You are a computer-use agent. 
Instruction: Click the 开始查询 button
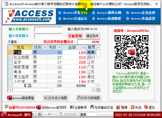pos(75,36)
